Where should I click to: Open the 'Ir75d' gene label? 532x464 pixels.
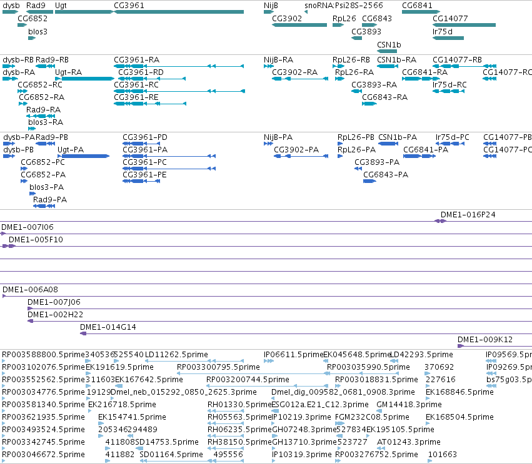point(443,31)
